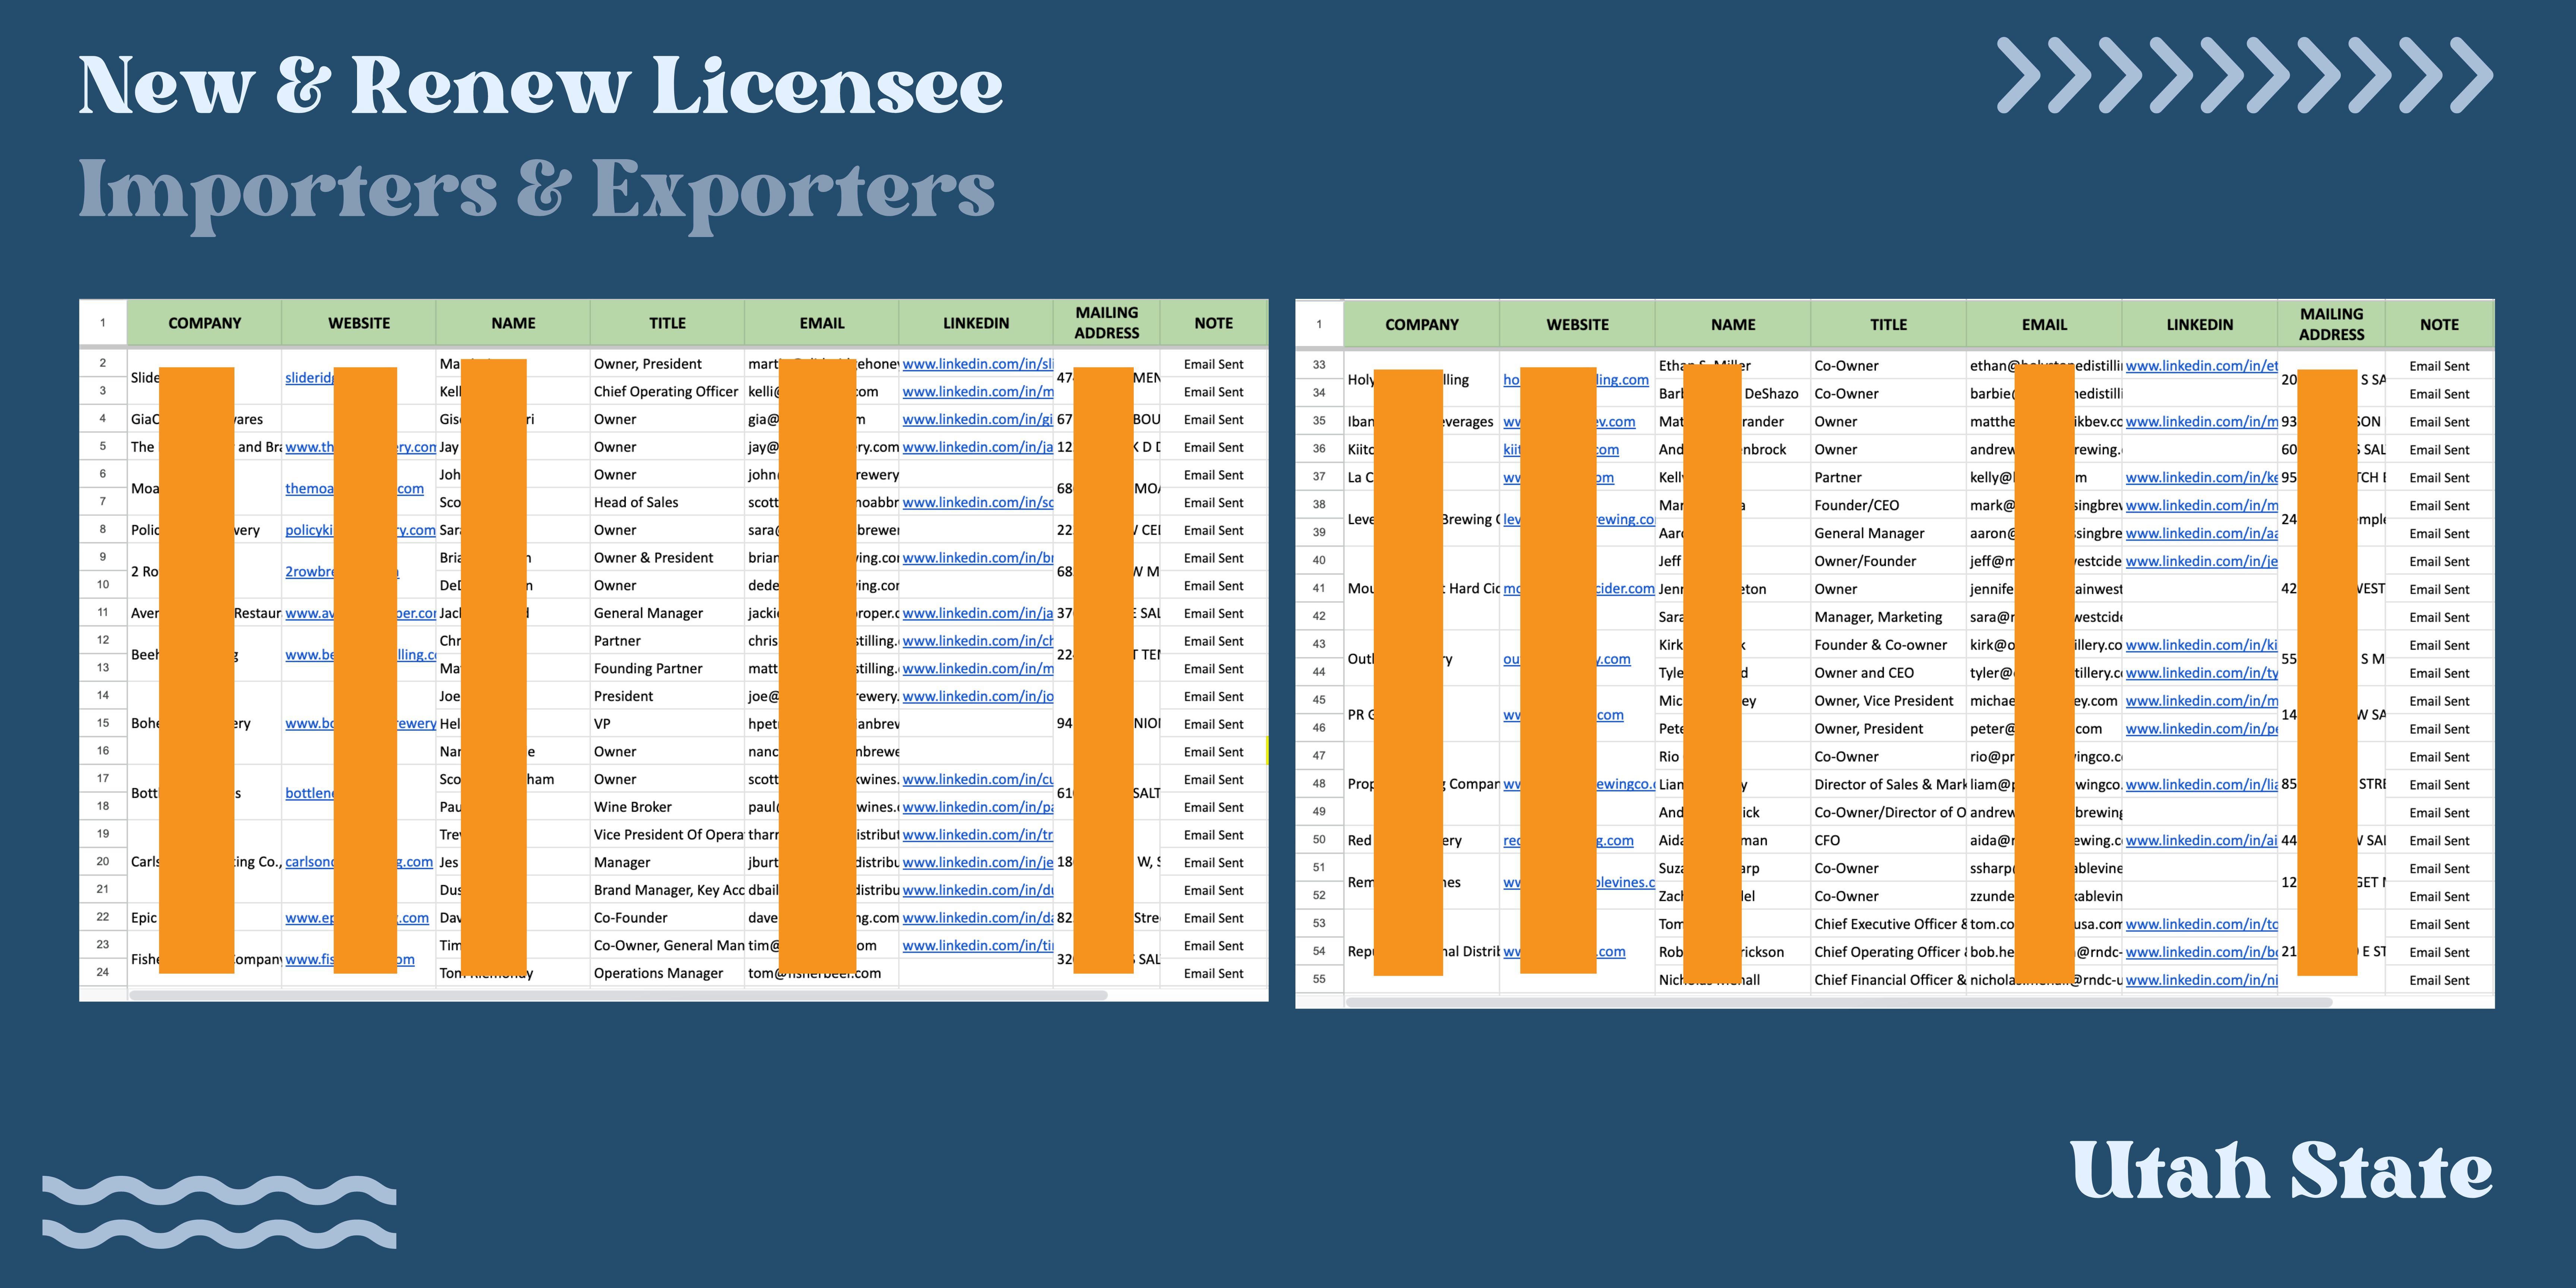
Task: Click the Operations Manager title cell
Action: pyautogui.click(x=658, y=973)
